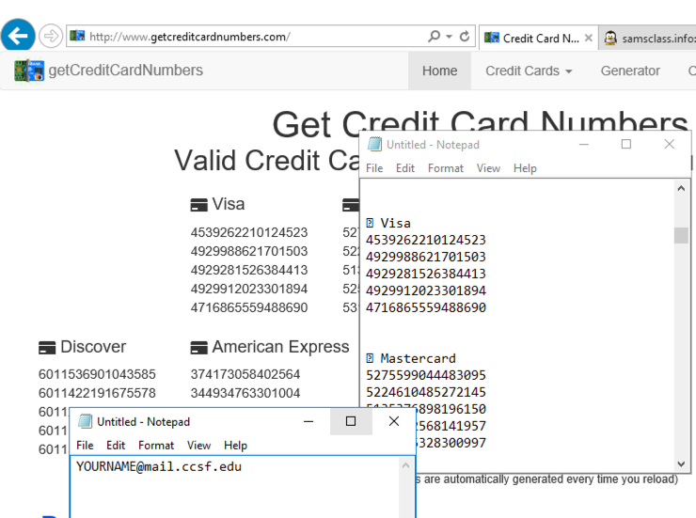696x518 pixels.
Task: Open File menu in small Notepad window
Action: coord(85,445)
